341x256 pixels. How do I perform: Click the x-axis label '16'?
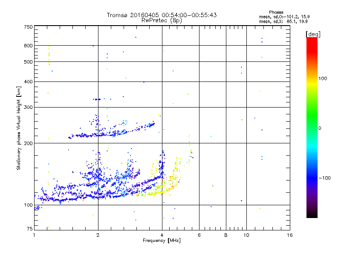coord(290,235)
